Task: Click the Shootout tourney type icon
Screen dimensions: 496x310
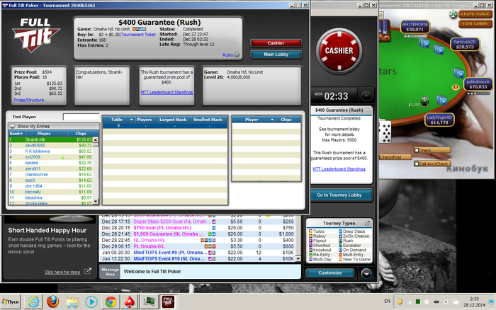Action: coord(310,245)
